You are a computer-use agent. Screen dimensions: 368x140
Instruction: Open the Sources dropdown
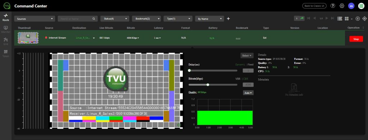point(34,19)
